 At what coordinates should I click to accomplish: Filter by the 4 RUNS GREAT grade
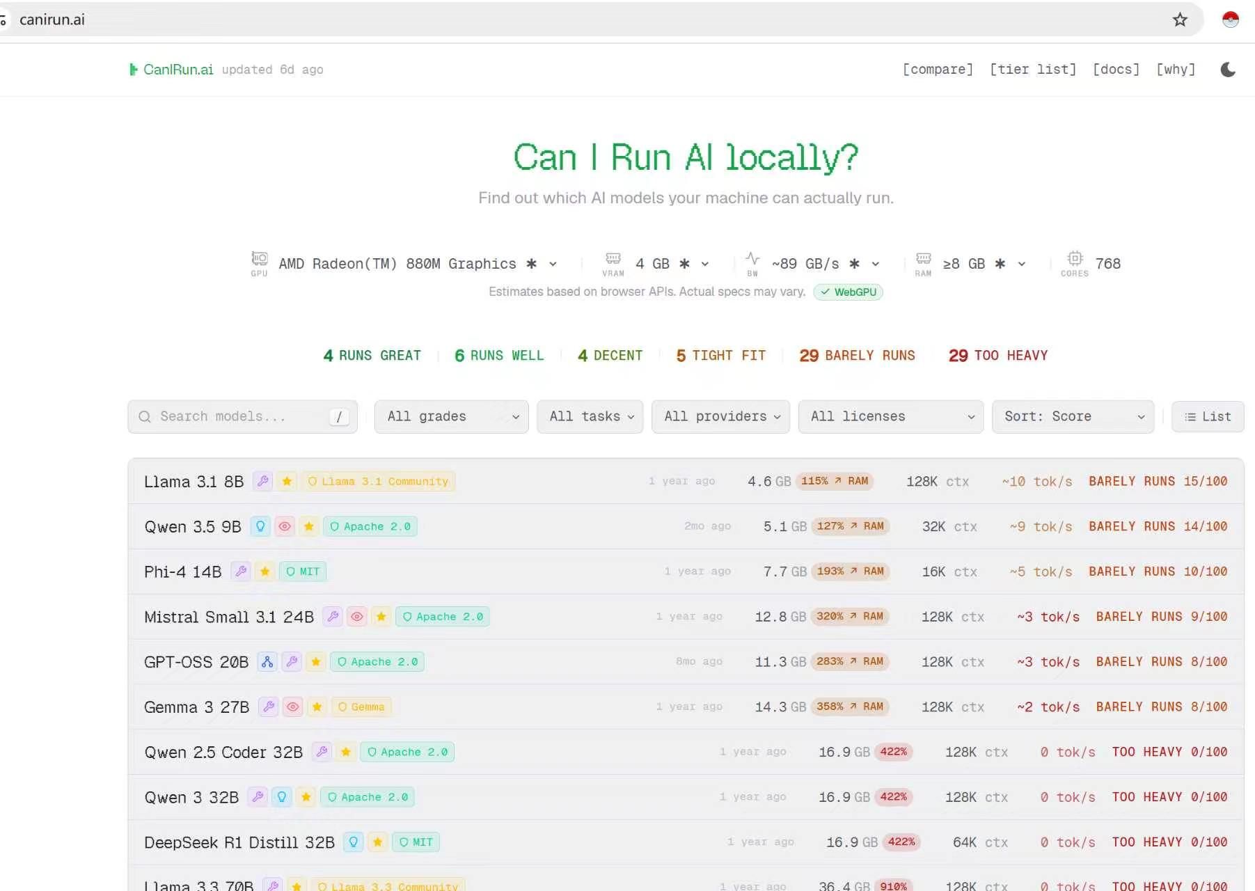click(x=372, y=356)
